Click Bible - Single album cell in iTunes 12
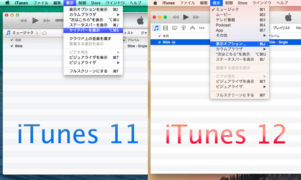The width and height of the screenshot is (301, 180). 278,42
